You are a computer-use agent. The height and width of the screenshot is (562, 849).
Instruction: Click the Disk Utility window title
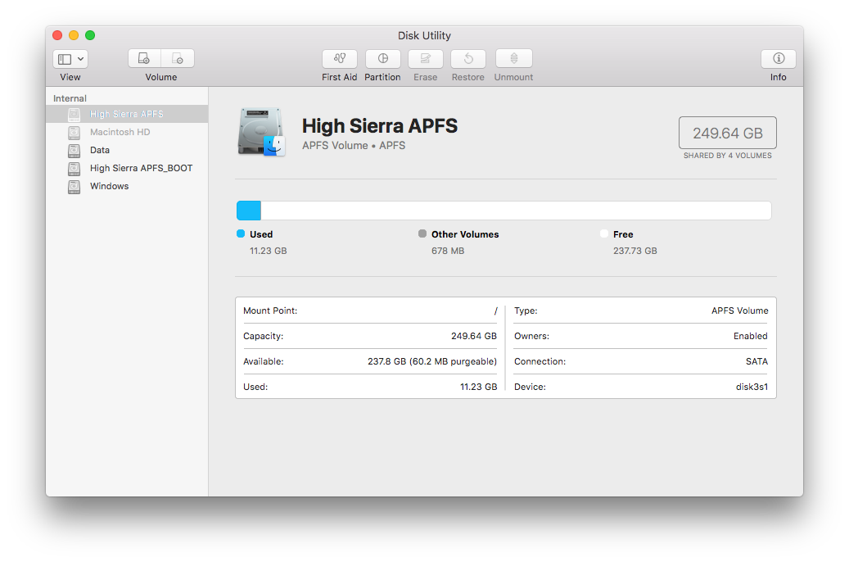424,36
